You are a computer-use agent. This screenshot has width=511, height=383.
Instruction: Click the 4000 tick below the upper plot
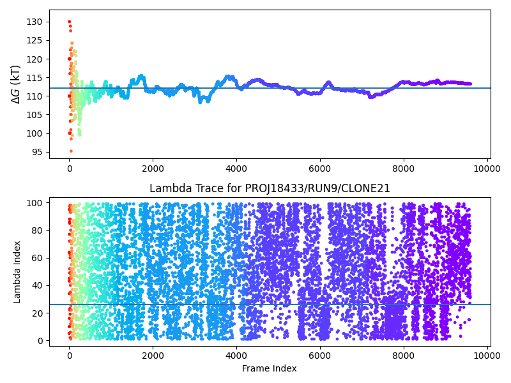(x=236, y=168)
